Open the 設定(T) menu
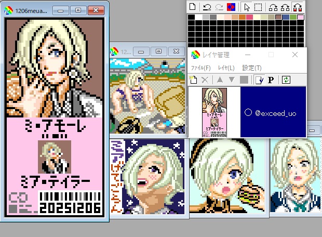This screenshot has height=237, width=322. (x=252, y=68)
